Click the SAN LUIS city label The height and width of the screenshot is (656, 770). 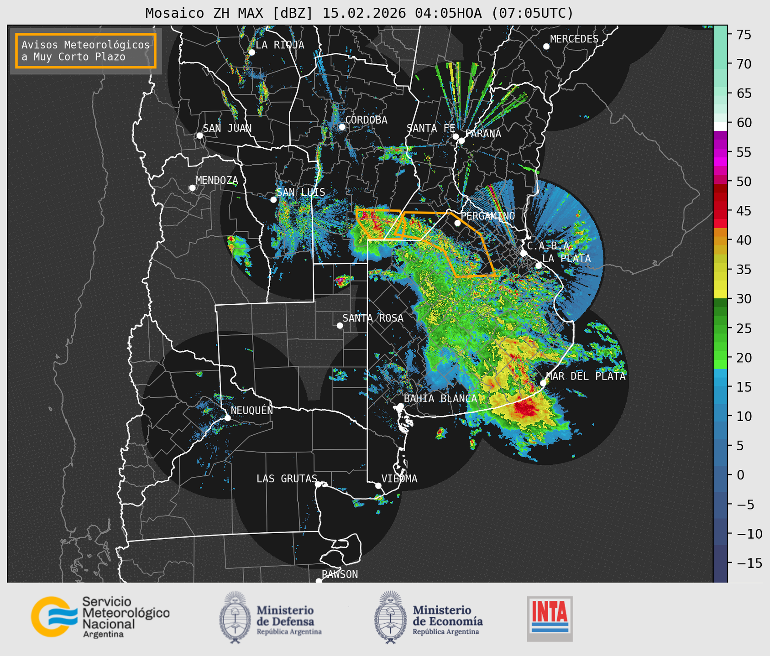coord(301,192)
